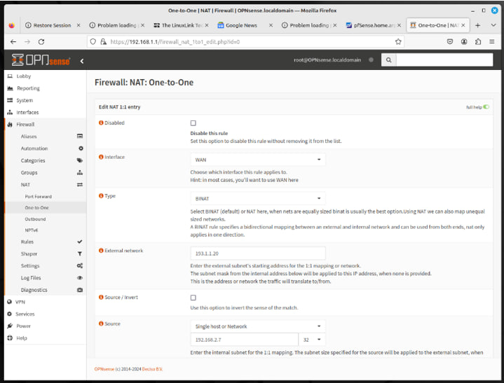Close the pfSense.home.arpa tab
Image resolution: width=504 pixels, height=383 pixels.
coord(399,25)
